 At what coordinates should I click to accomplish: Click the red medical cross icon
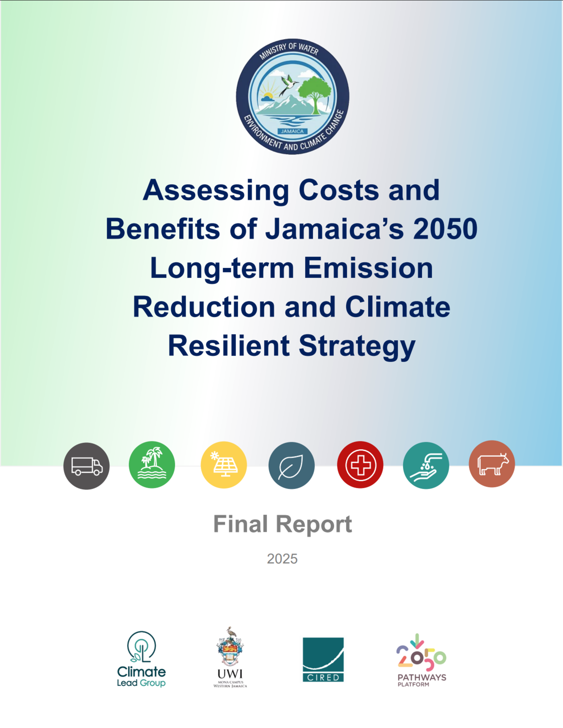click(x=360, y=465)
